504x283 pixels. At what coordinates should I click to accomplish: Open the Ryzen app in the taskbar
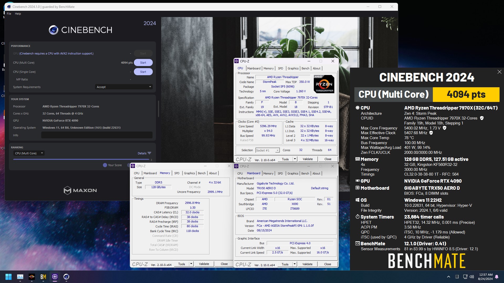pyautogui.click(x=32, y=277)
